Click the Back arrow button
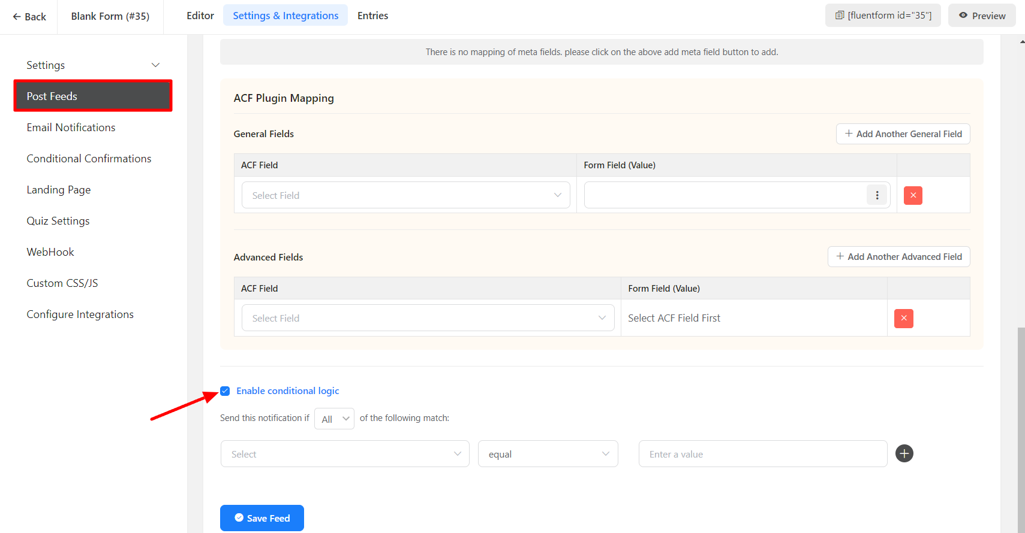Viewport: 1025px width, 533px height. [29, 17]
